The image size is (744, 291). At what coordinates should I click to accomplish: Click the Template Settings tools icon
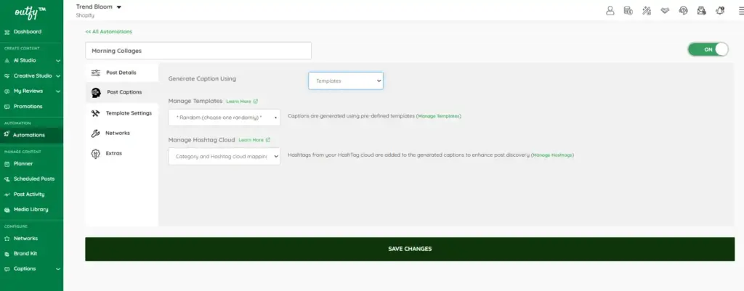[x=95, y=113]
